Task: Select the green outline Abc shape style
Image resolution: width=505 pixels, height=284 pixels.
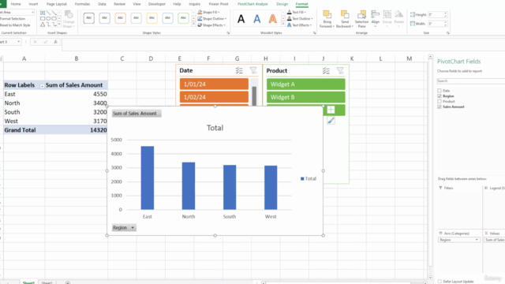Action: click(x=183, y=18)
